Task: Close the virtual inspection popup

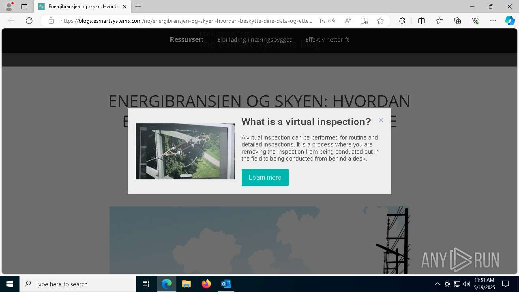Action: [x=381, y=120]
